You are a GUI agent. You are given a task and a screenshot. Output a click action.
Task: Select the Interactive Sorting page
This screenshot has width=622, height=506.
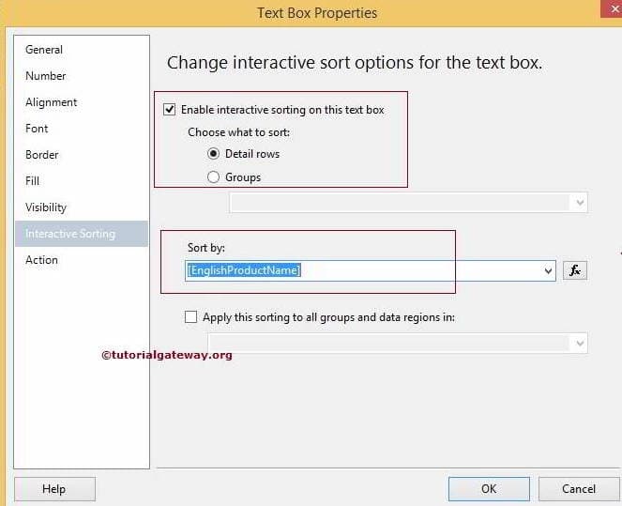(70, 234)
